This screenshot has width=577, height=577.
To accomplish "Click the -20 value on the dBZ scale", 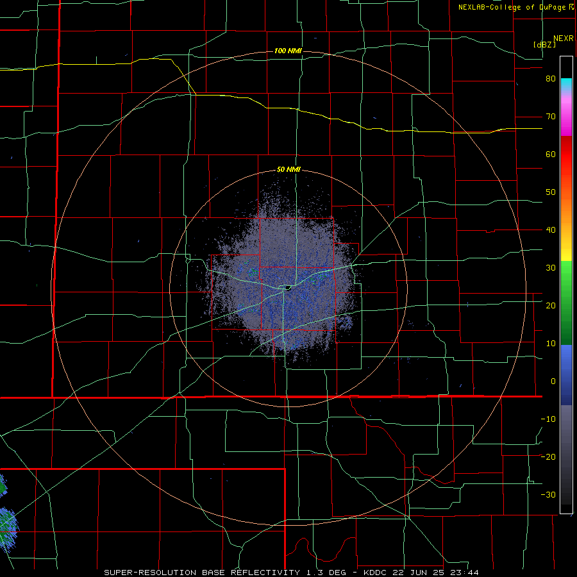I will pos(548,457).
